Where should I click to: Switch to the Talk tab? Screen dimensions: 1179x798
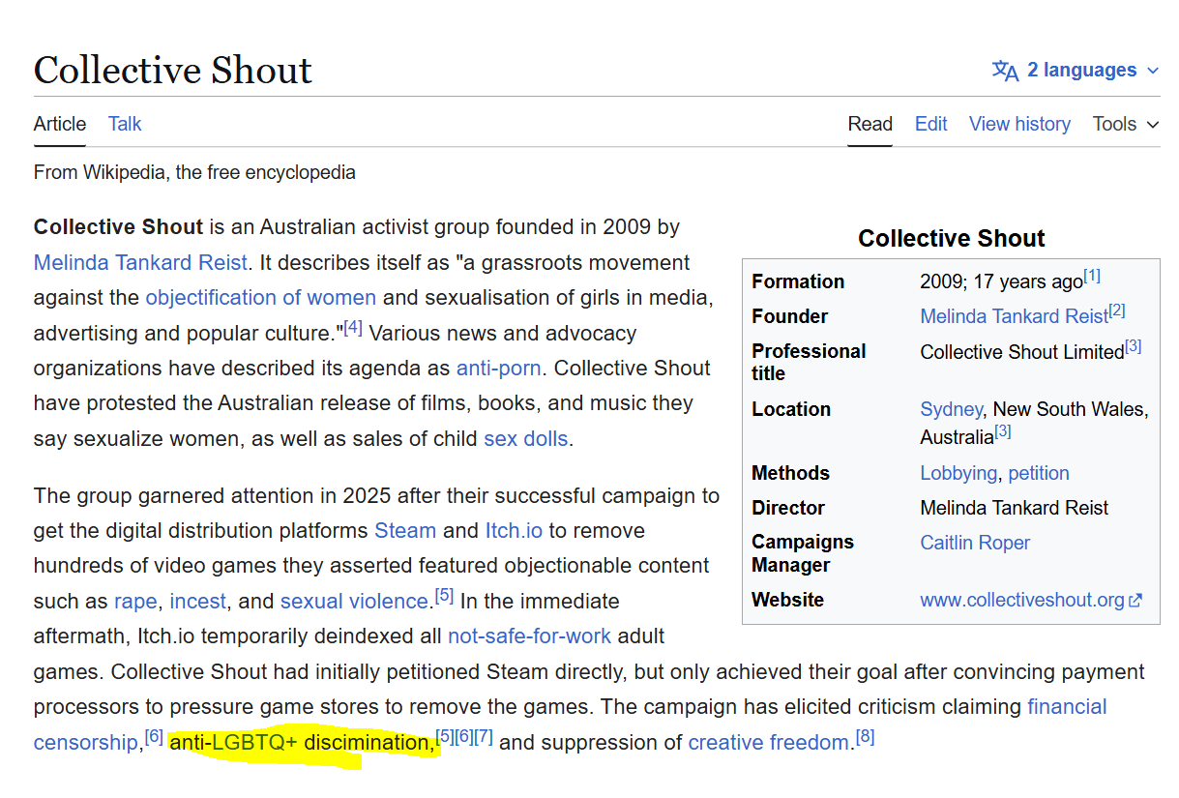[125, 124]
